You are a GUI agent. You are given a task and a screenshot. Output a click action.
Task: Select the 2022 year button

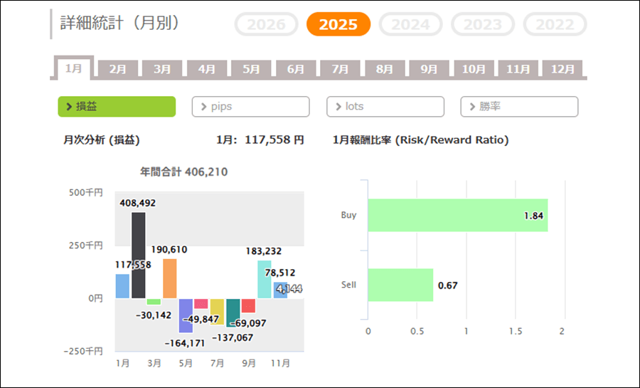click(555, 24)
